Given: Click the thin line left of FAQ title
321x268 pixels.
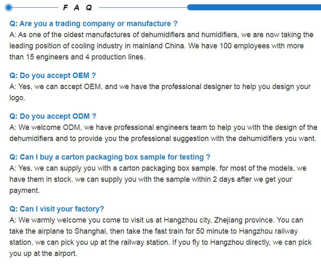Looking at the screenshot, I should click(35, 7).
